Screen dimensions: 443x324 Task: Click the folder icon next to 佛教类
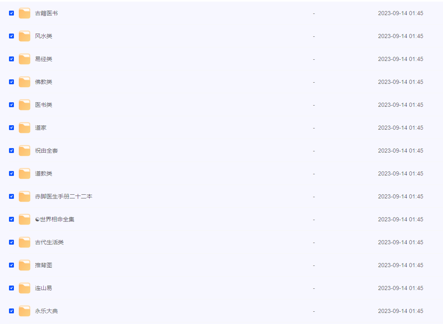(25, 82)
